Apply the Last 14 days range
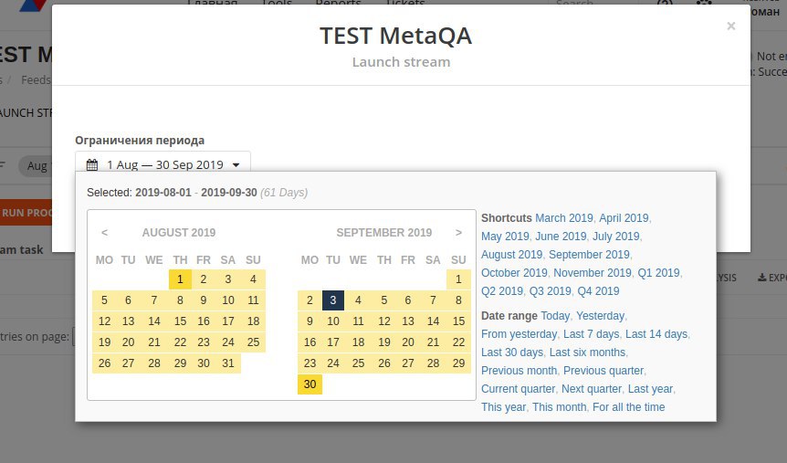Viewport: 787px width, 463px height. tap(656, 334)
